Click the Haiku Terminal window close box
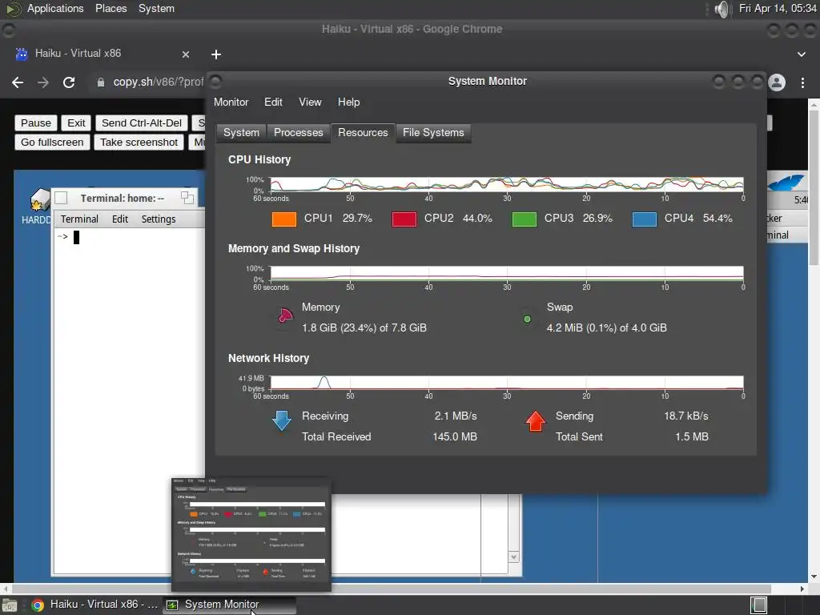The height and width of the screenshot is (615, 820). pyautogui.click(x=61, y=198)
